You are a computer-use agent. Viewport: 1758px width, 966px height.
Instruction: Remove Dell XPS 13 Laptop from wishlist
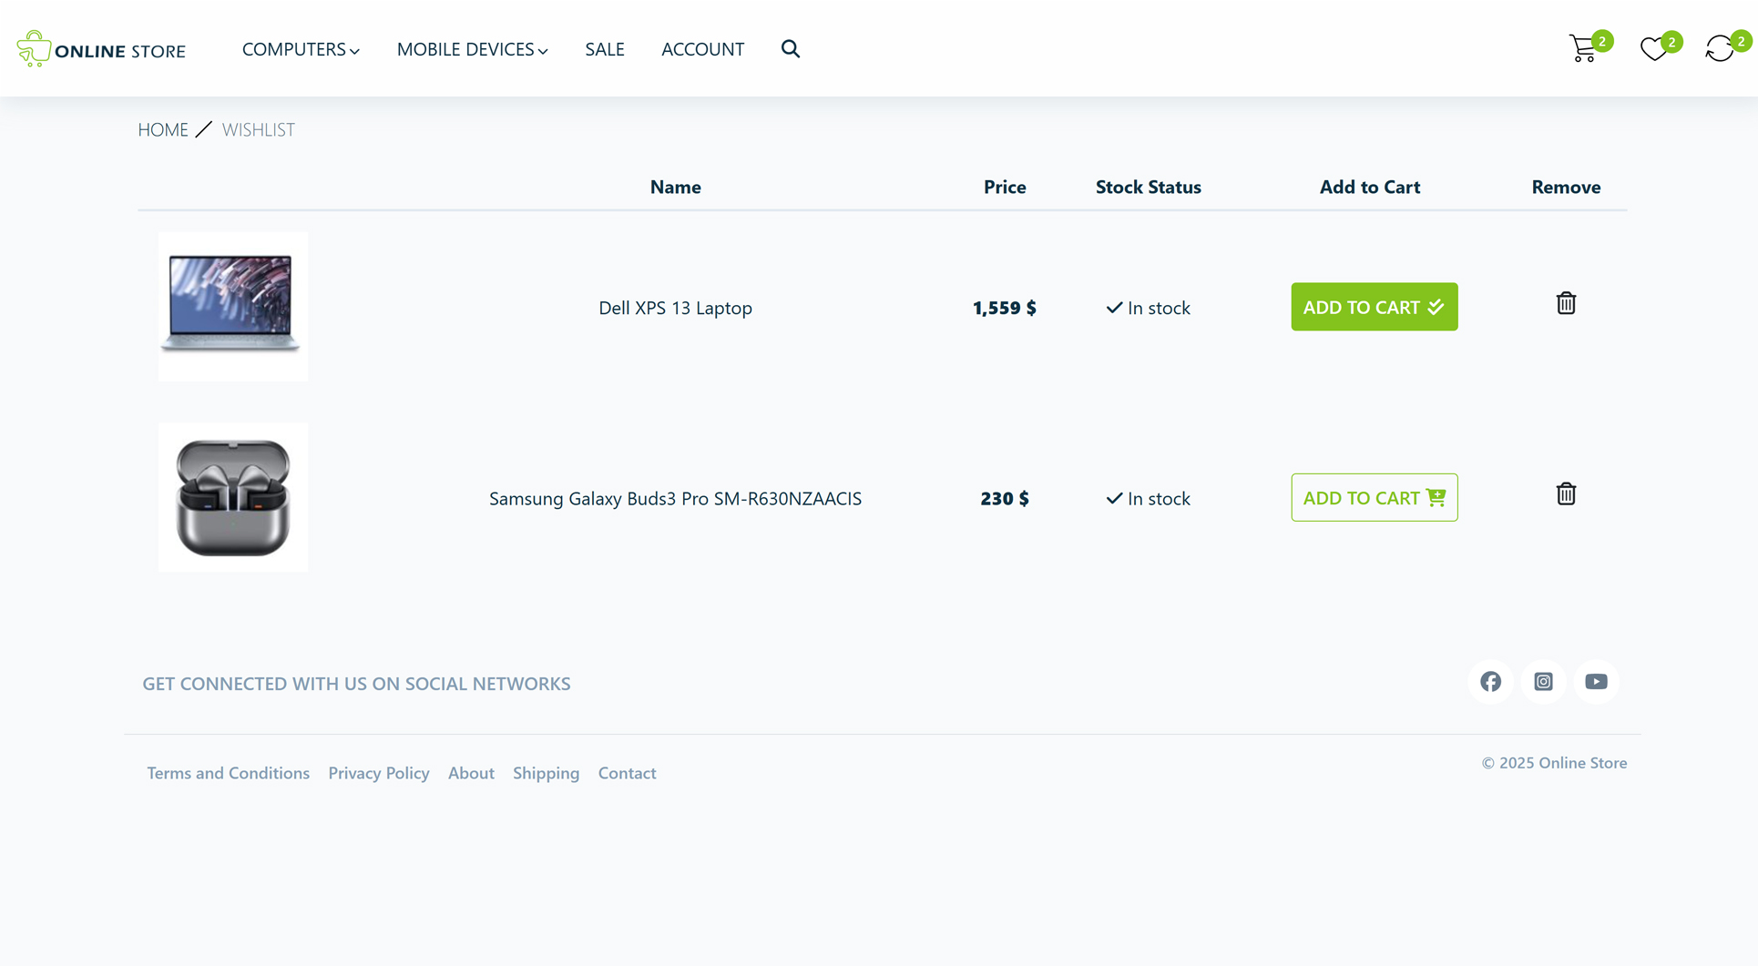click(1565, 303)
